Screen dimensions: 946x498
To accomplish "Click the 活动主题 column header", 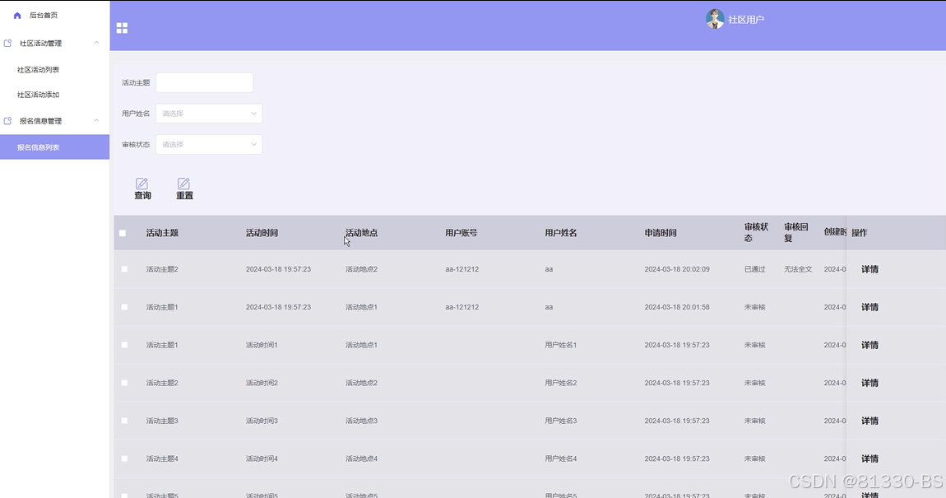I will coord(162,233).
